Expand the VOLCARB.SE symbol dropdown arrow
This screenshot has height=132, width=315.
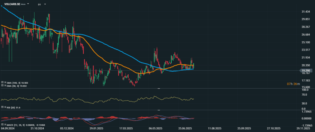click(28, 4)
